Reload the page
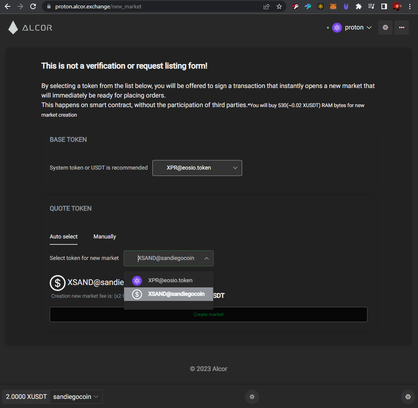The width and height of the screenshot is (418, 408). click(33, 6)
